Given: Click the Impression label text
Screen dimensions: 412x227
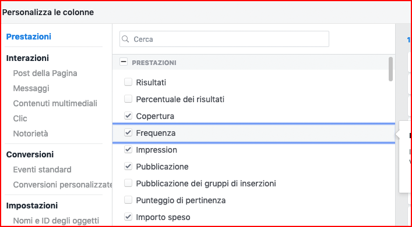Looking at the screenshot, I should point(157,150).
